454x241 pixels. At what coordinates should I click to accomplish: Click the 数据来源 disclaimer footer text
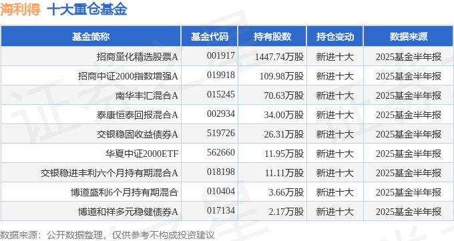[x=107, y=235]
